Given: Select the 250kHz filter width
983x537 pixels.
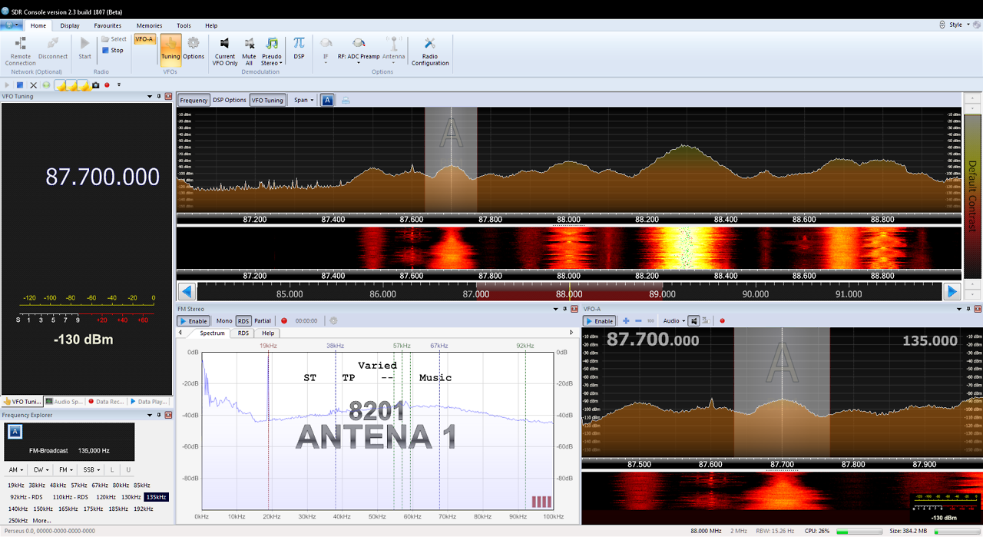Looking at the screenshot, I should click(18, 521).
